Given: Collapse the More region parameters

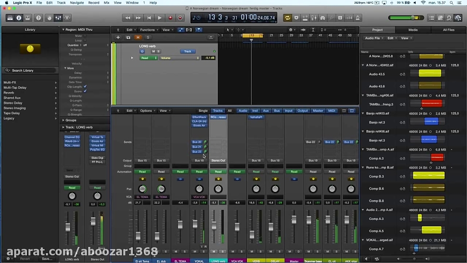Looking at the screenshot, I should pyautogui.click(x=65, y=68).
